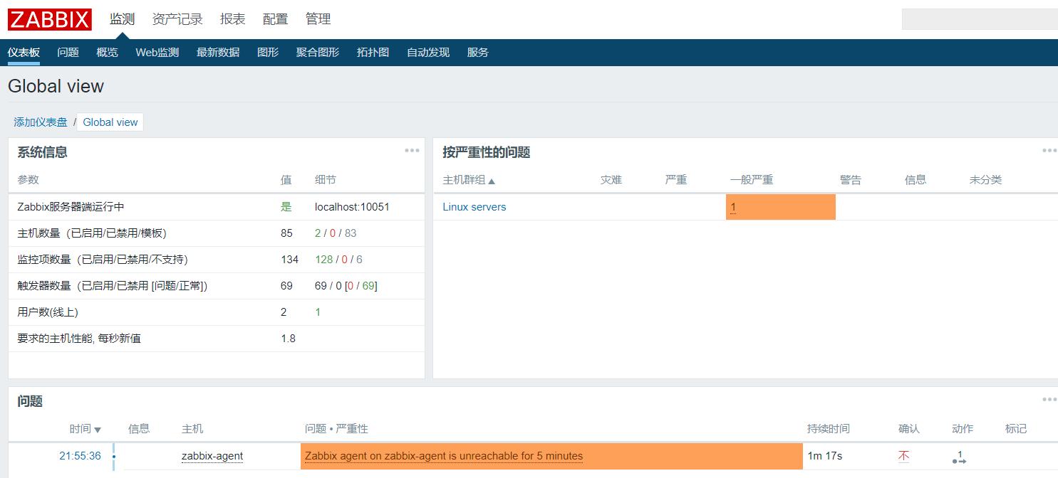This screenshot has width=1058, height=478.
Task: Click the 主机数量 row label
Action: click(92, 233)
